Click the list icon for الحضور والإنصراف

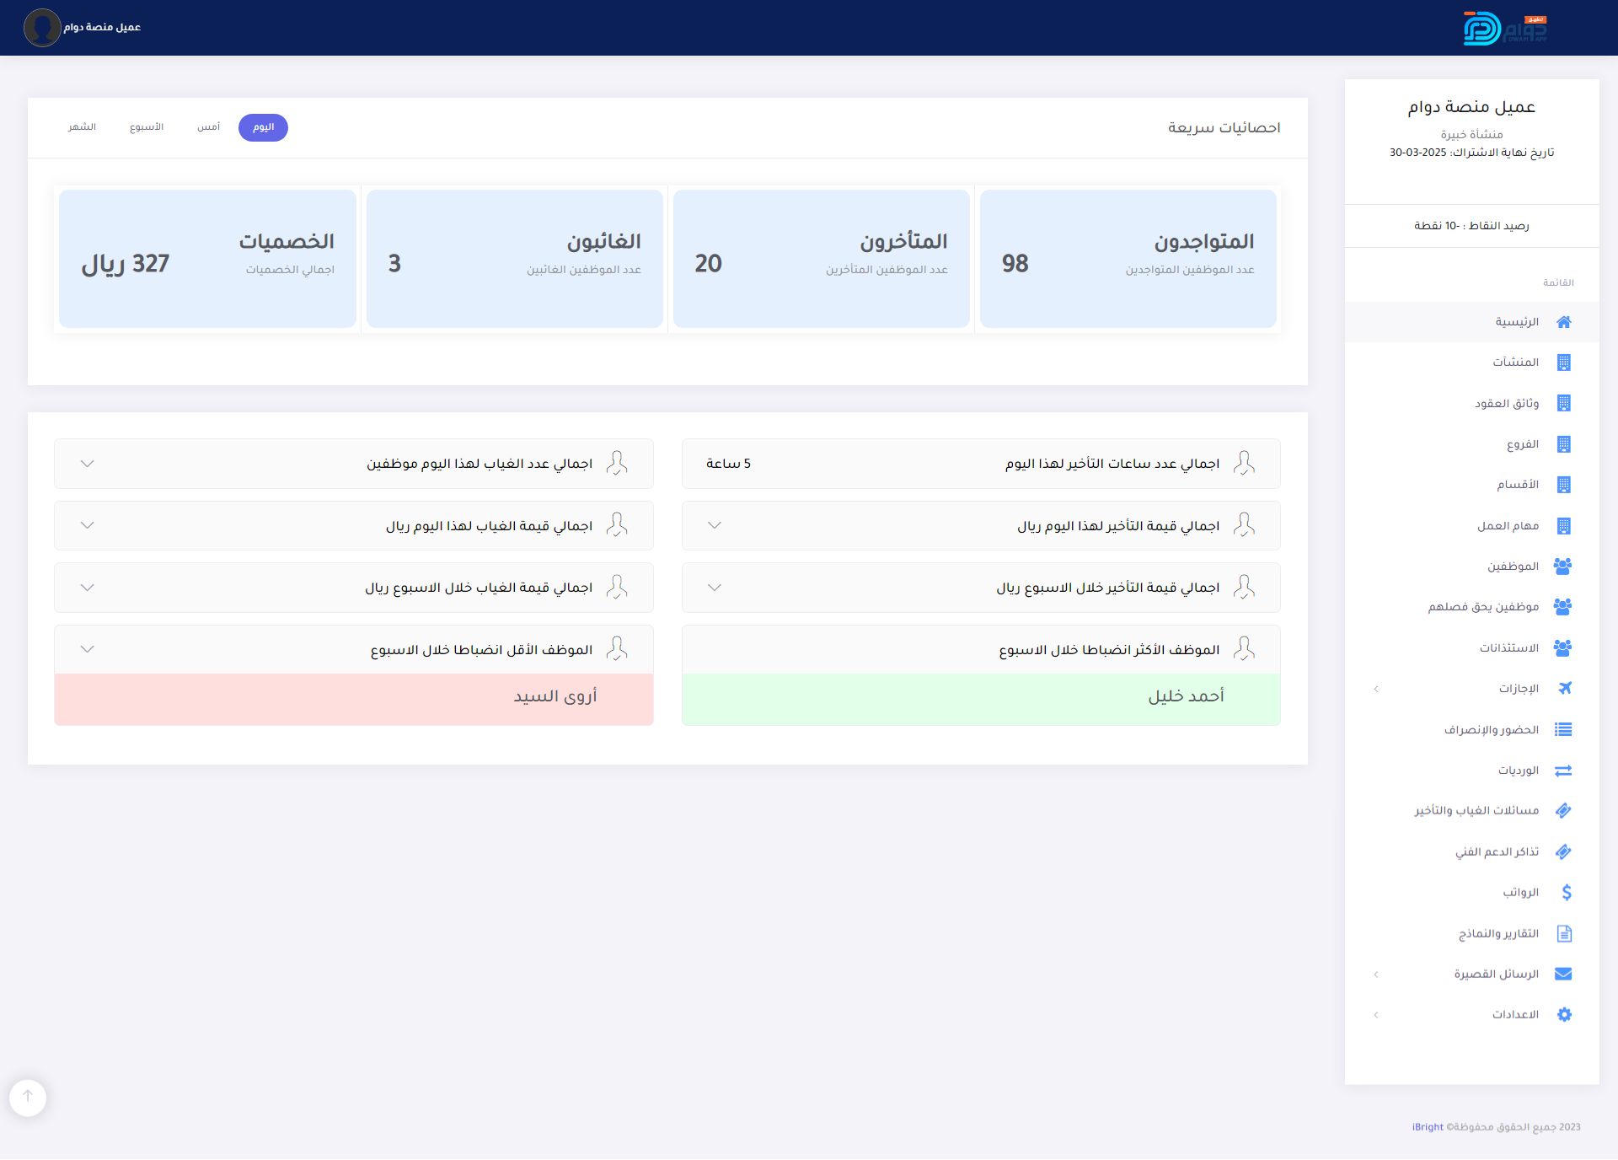click(x=1563, y=730)
